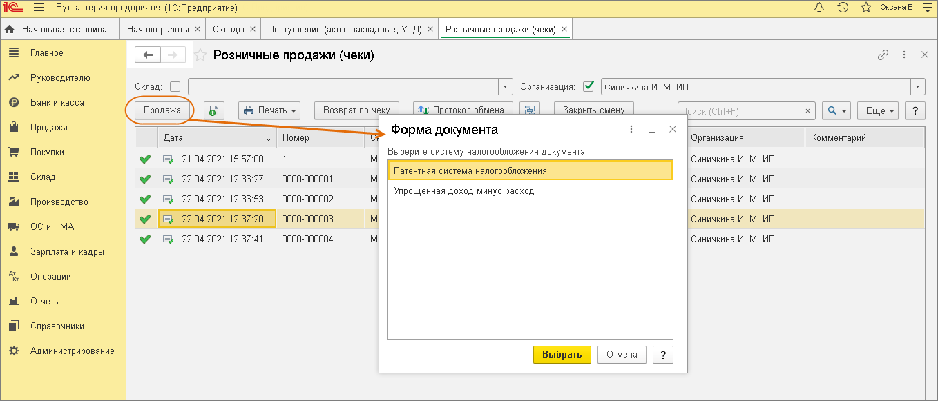Sort by Дата column header

point(217,138)
